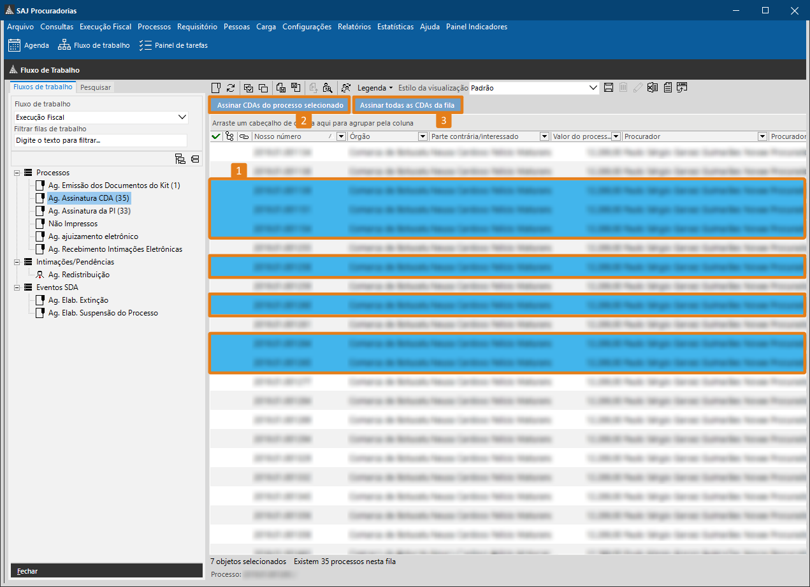Open Fluxo de trabalho from the top toolbar

tap(94, 45)
